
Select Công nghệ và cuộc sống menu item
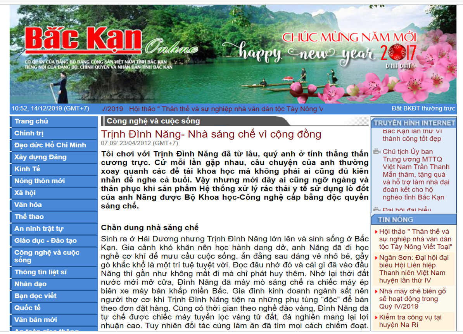point(47,257)
